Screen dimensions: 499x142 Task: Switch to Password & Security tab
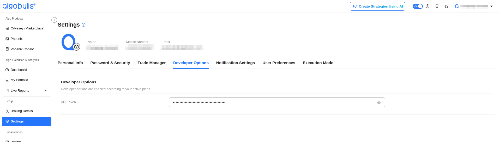(110, 63)
